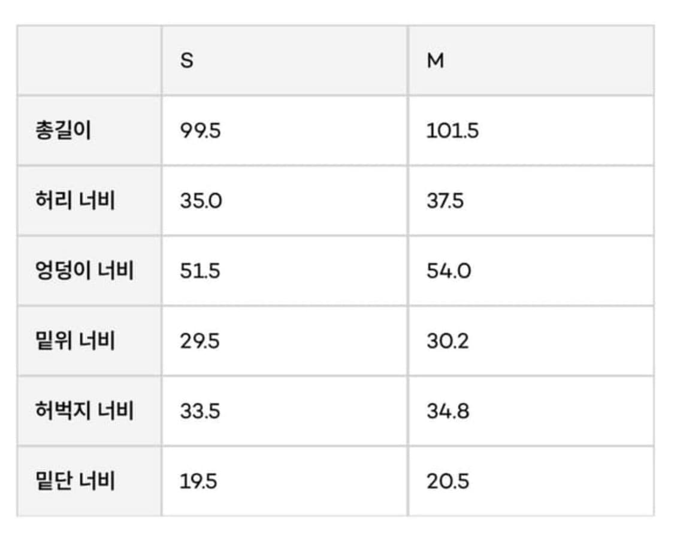Image resolution: width=674 pixels, height=539 pixels.
Task: Select the 밑단 너비 row label
Action: tap(75, 481)
